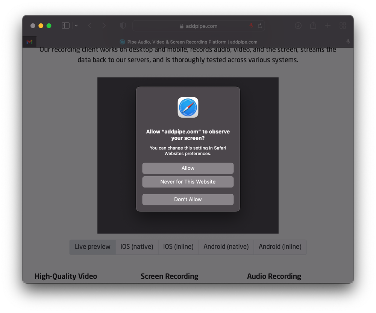The height and width of the screenshot is (313, 376).
Task: Navigate back to the previous page
Action: (89, 26)
